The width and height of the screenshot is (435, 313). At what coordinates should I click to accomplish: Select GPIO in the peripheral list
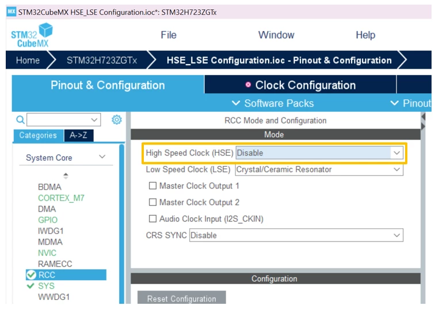coord(48,220)
